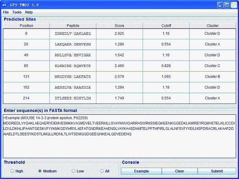Click Cluster A cell in row 20
Screen dimensions: 239x179
[x=212, y=44]
